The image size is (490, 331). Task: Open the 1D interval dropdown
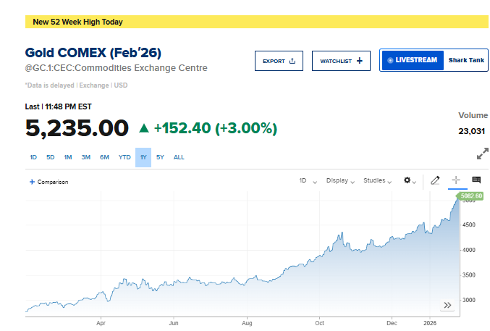point(308,180)
